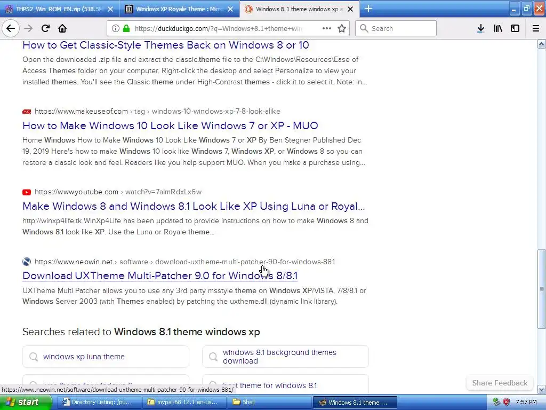Open the YouTube Make Windows 8 Look Like XP result
The image size is (546, 410).
point(194,206)
